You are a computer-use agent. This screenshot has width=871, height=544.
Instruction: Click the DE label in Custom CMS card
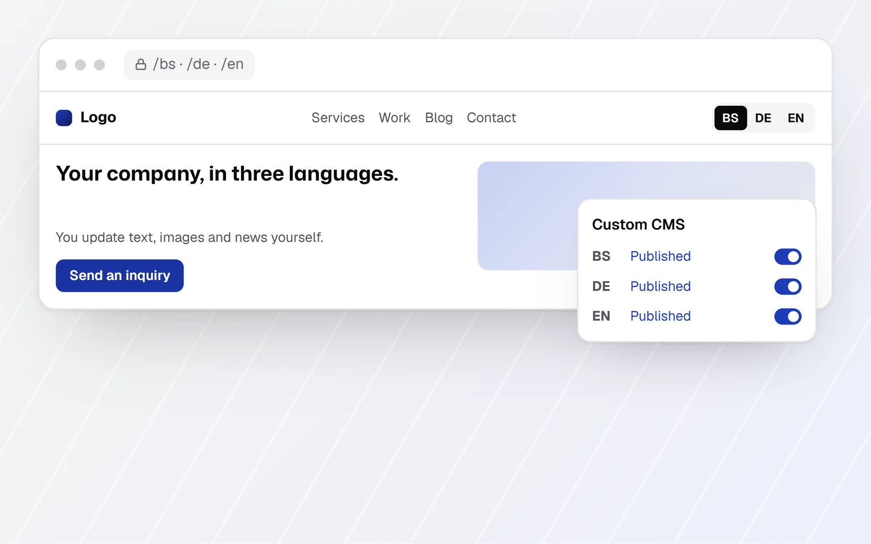pyautogui.click(x=601, y=287)
